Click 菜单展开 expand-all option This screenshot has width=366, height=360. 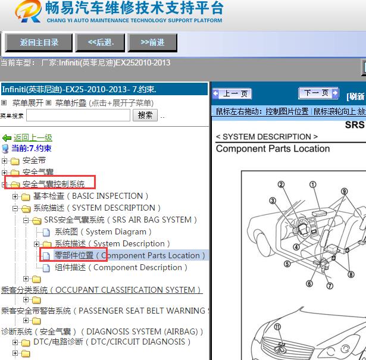point(27,103)
